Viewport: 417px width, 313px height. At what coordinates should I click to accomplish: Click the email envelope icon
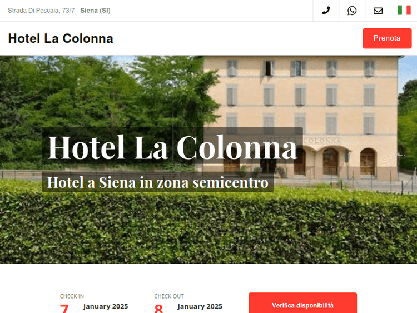(378, 11)
